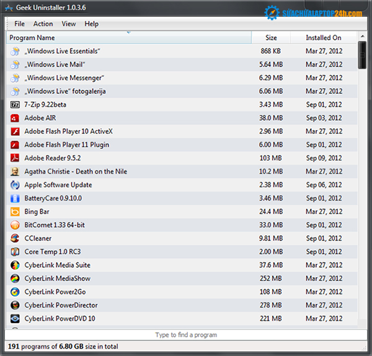This screenshot has width=372, height=356.
Task: Click the CyberLink Media Suite icon
Action: click(x=15, y=265)
